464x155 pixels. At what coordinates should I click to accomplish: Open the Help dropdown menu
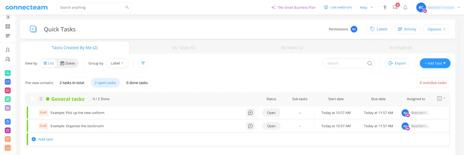(x=366, y=7)
